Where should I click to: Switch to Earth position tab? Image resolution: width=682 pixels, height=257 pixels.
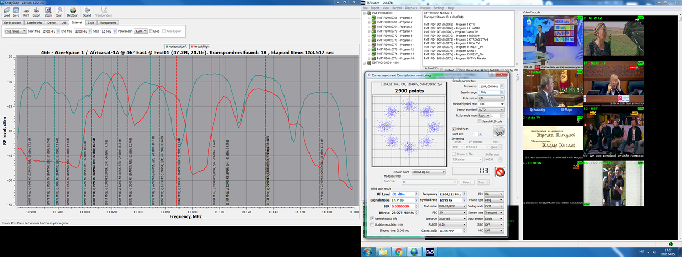point(12,23)
